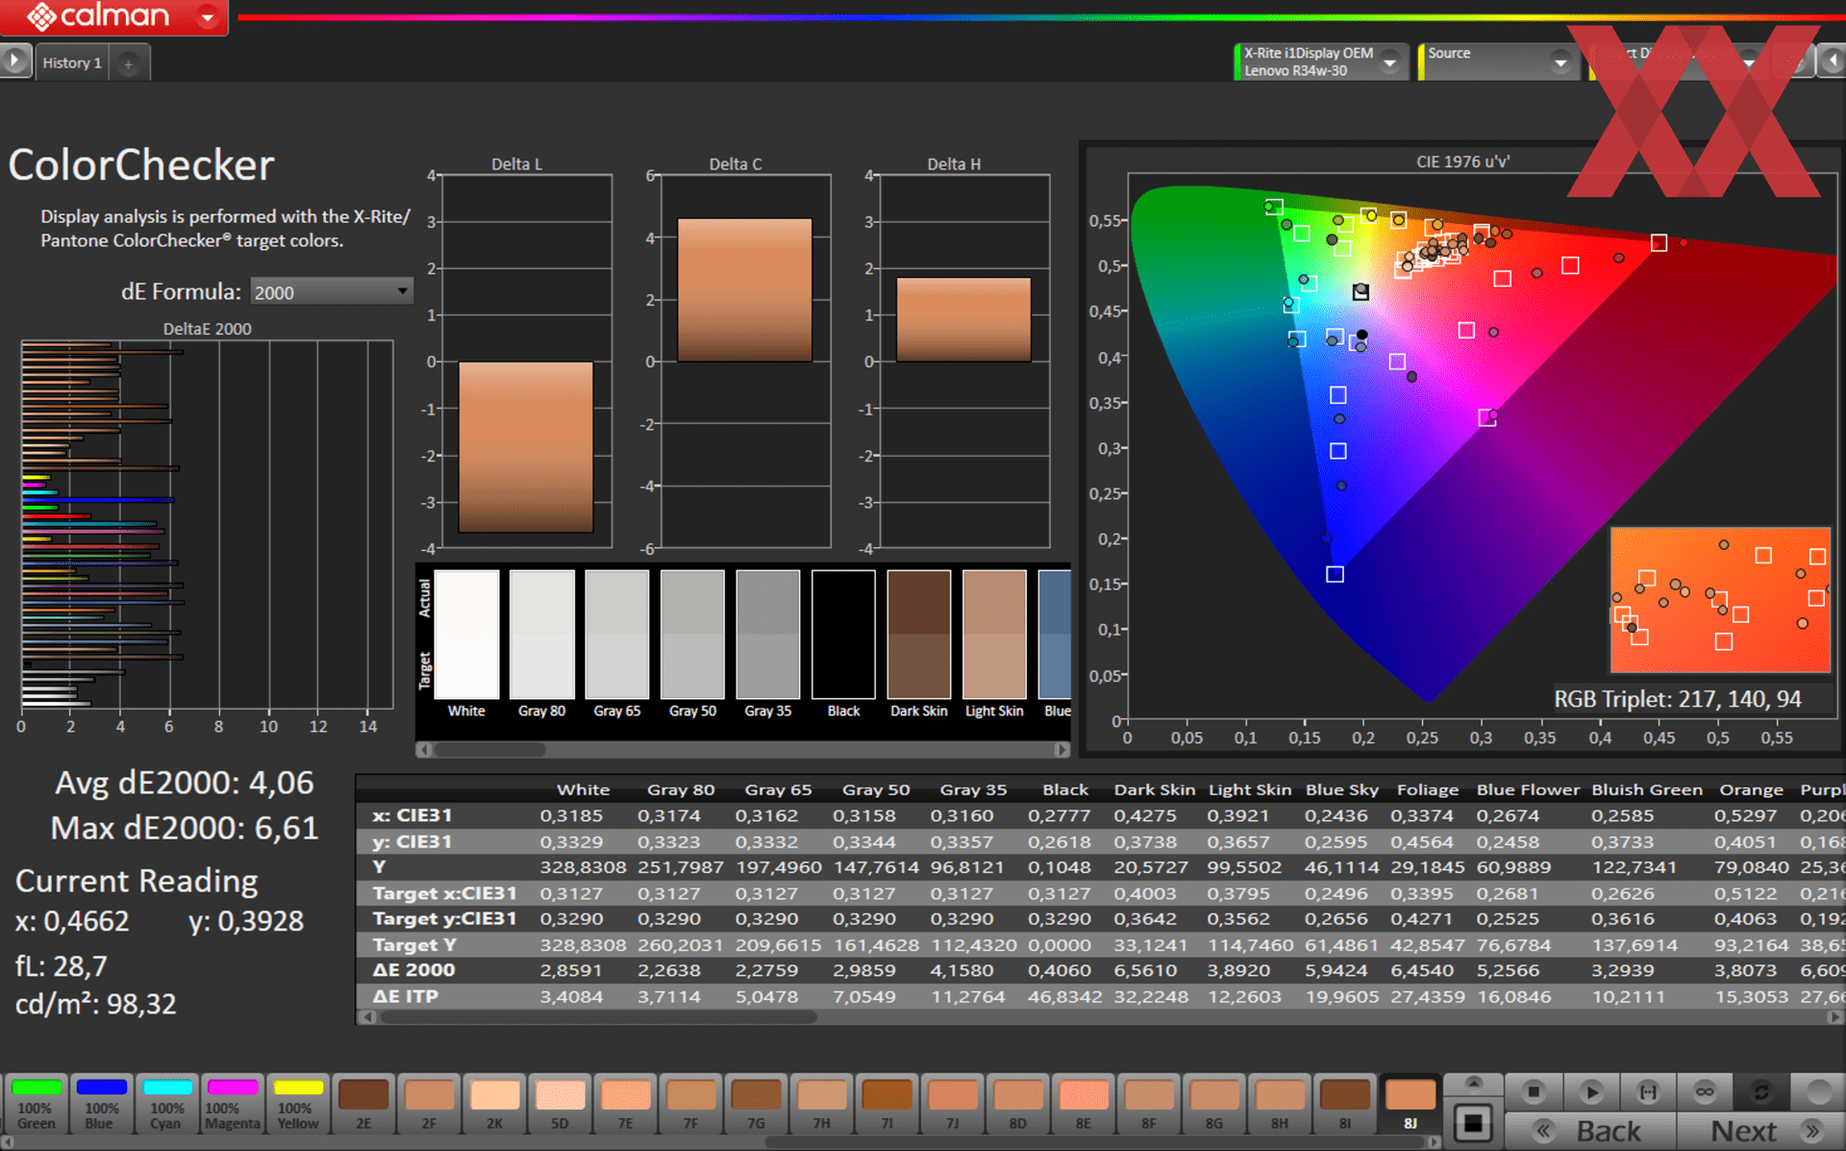Click the cd/m²: 98,32 reading
The image size is (1846, 1151).
pyautogui.click(x=96, y=1004)
